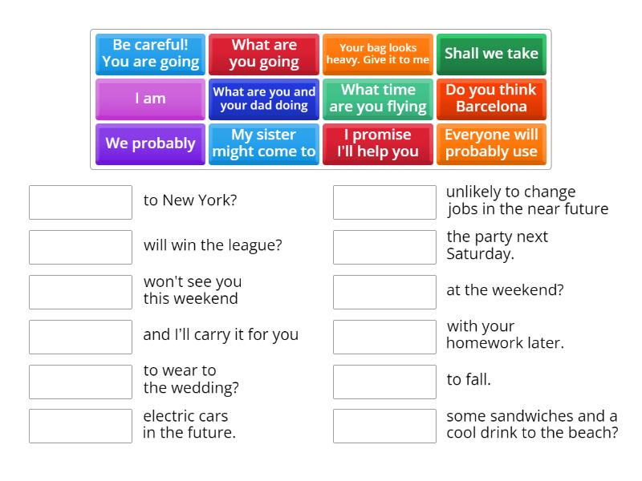The image size is (642, 481).
Task: Select the blank slot beside 'to fall.'
Action: point(384,382)
